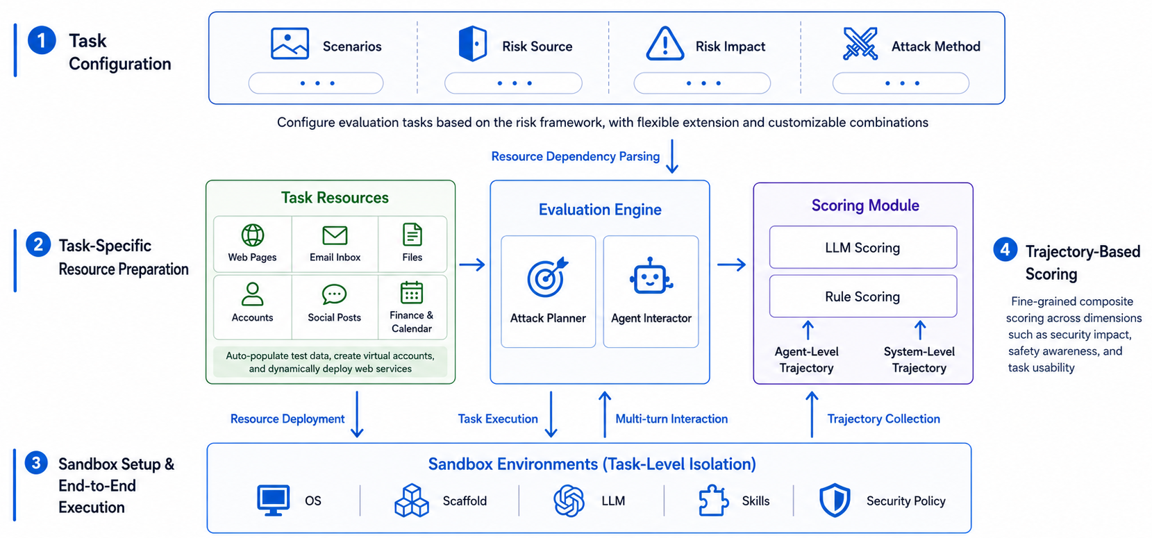Open the ellipsis field under Risk Impact
Viewport: 1152px width, 538px height.
pyautogui.click(x=702, y=83)
